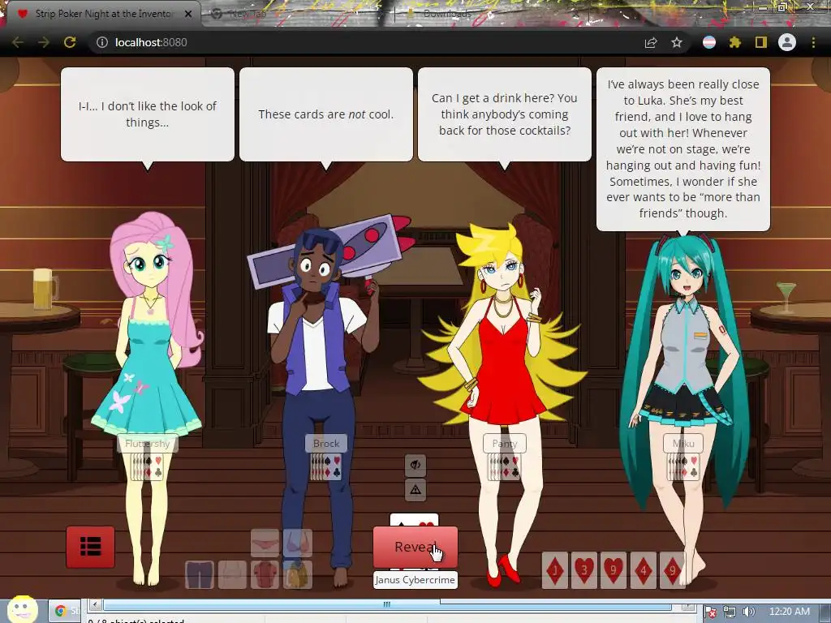The width and height of the screenshot is (831, 623).
Task: Open the Action Center flag tray icon
Action: [x=711, y=612]
